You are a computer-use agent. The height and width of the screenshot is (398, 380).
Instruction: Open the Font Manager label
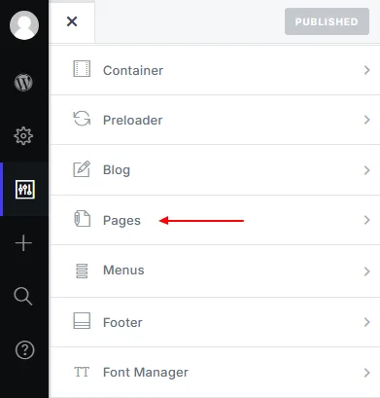(x=146, y=373)
